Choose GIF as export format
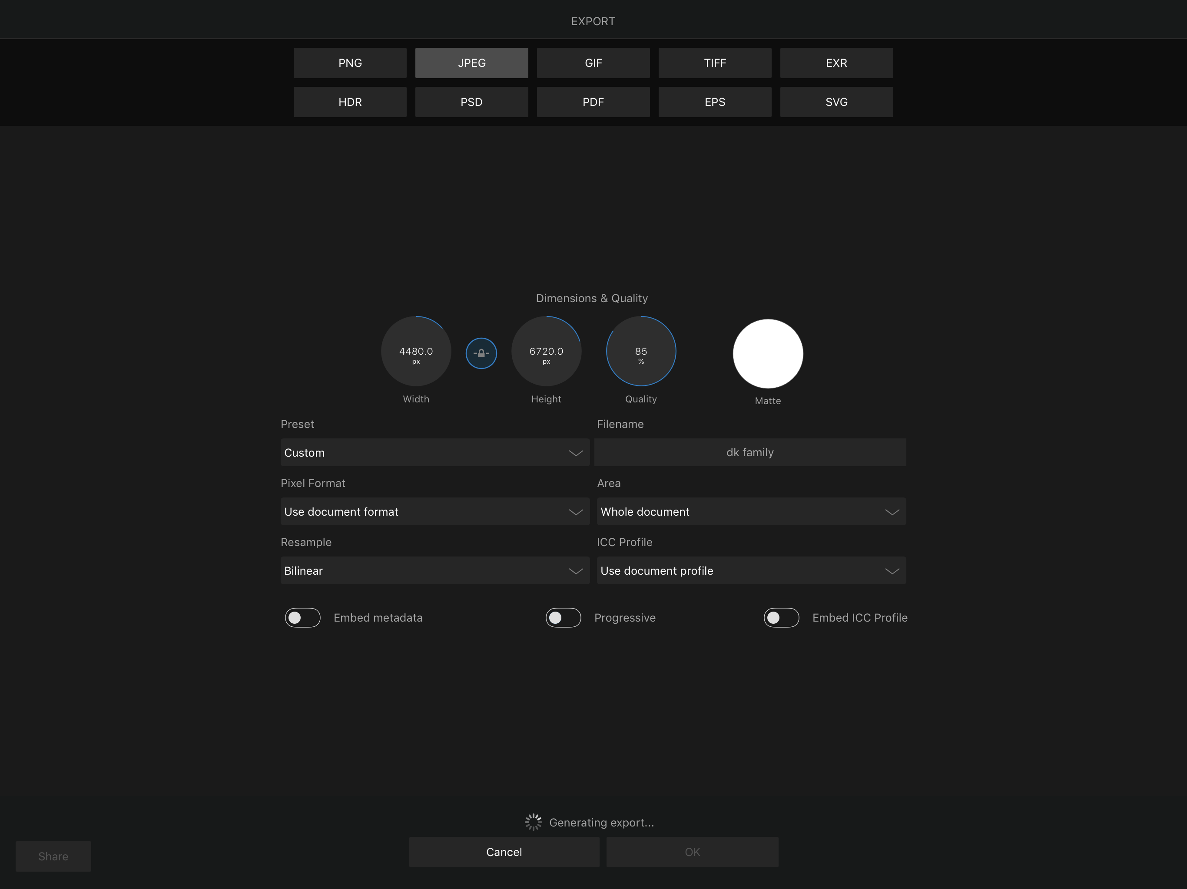The height and width of the screenshot is (889, 1187). pyautogui.click(x=593, y=63)
